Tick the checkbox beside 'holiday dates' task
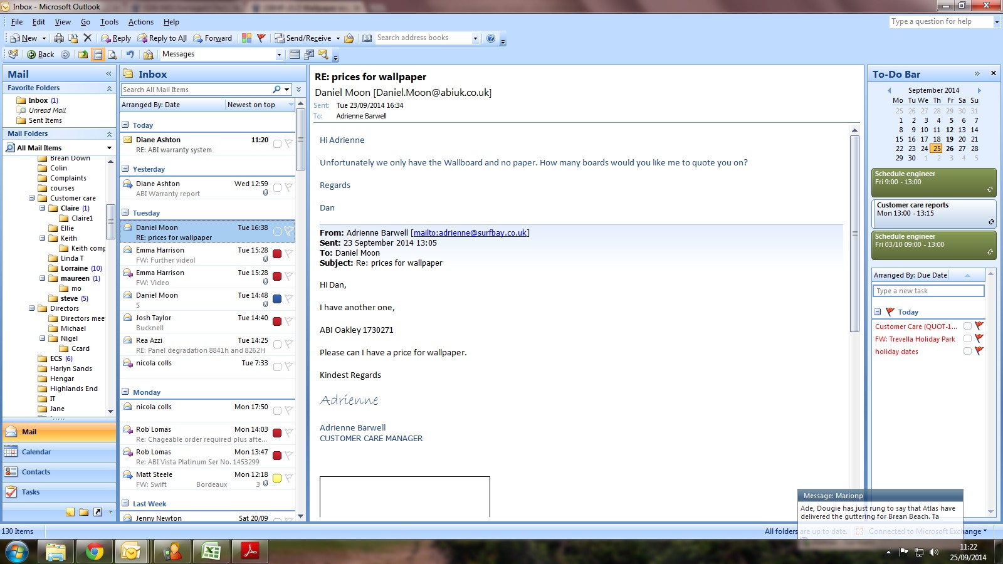This screenshot has width=1003, height=564. pyautogui.click(x=967, y=351)
